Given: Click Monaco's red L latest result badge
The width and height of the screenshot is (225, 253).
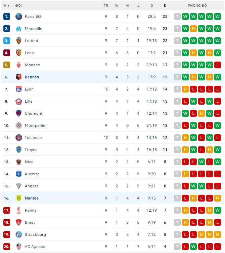Looking at the screenshot, I should coord(218,65).
